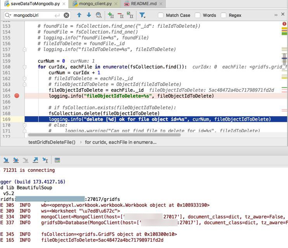Collapse the for loop at line 160

tap(24, 67)
